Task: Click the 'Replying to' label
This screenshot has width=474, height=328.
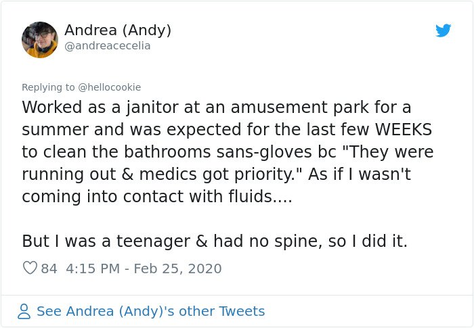Action: [x=48, y=87]
